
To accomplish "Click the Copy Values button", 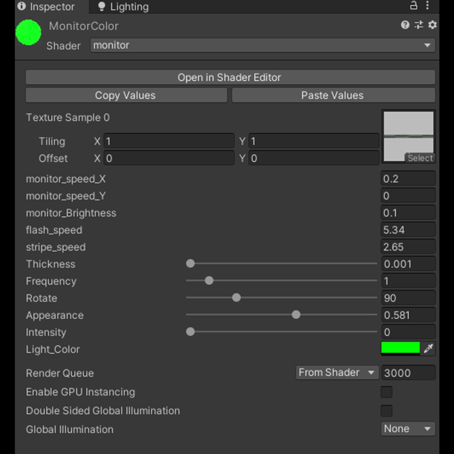I will click(x=126, y=95).
